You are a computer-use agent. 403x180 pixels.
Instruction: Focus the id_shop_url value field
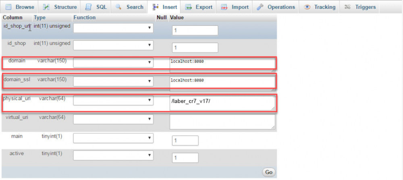click(x=195, y=30)
